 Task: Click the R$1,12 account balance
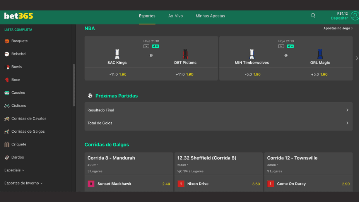coord(342,14)
